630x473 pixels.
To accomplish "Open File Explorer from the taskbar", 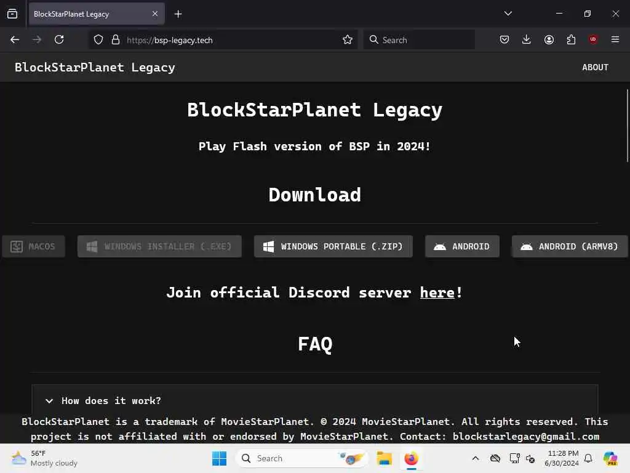I will click(384, 458).
